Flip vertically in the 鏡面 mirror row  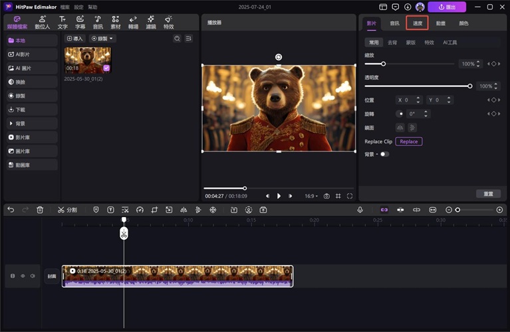click(412, 127)
